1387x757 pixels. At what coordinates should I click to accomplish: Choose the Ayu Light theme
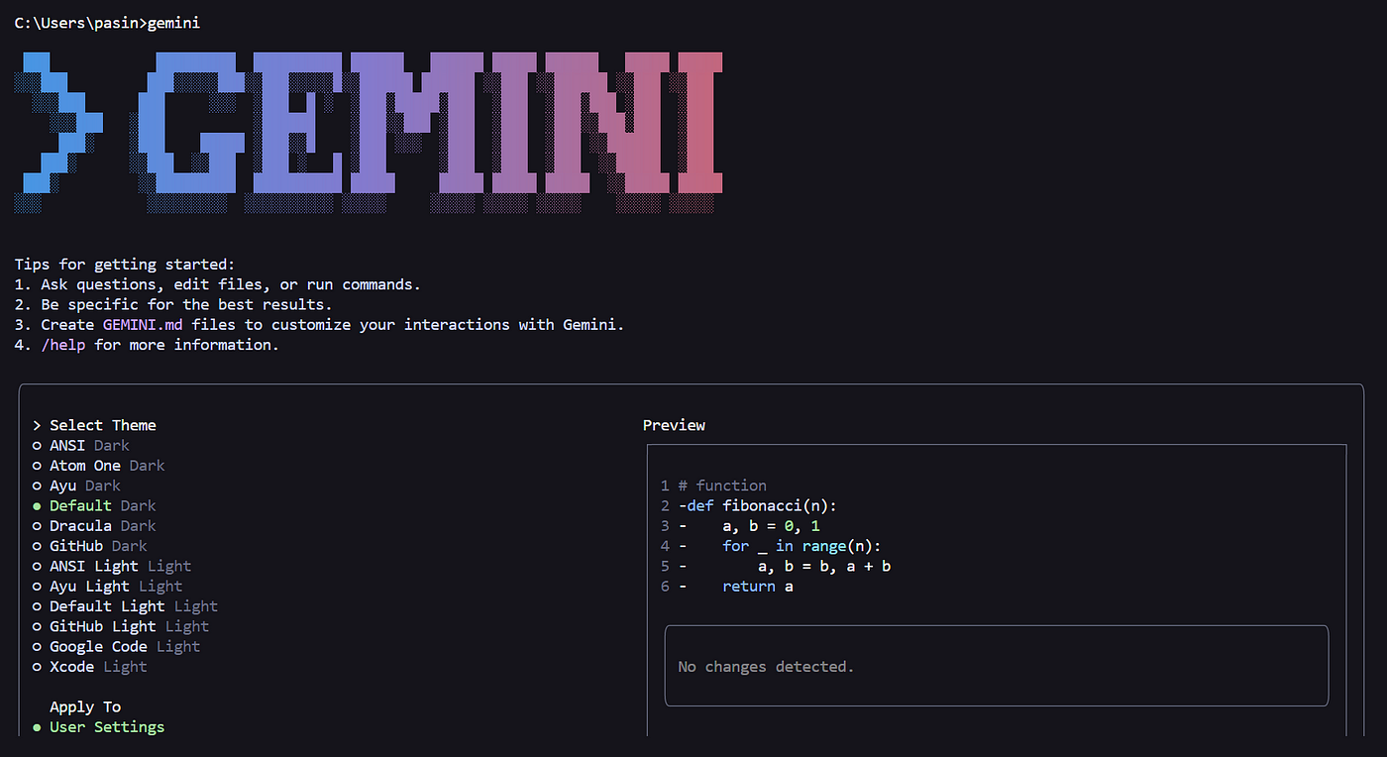[108, 587]
